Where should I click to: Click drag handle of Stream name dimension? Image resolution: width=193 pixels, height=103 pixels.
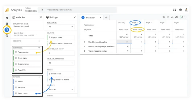16,64
